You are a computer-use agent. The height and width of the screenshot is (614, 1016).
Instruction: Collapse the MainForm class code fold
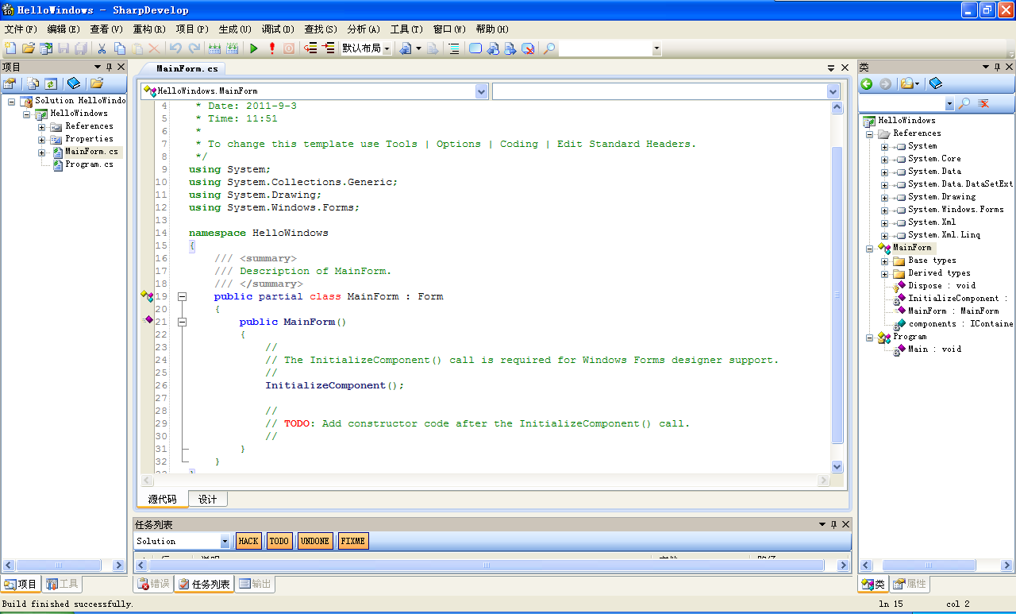tap(182, 296)
